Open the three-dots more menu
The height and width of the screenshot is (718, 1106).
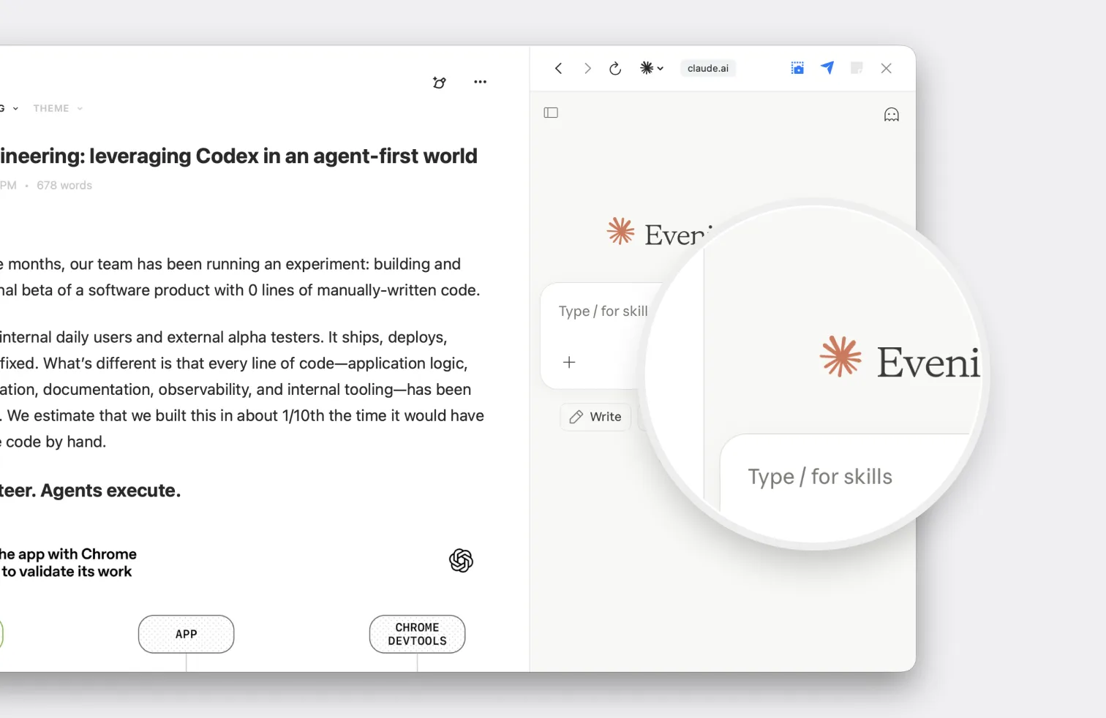[x=480, y=82]
